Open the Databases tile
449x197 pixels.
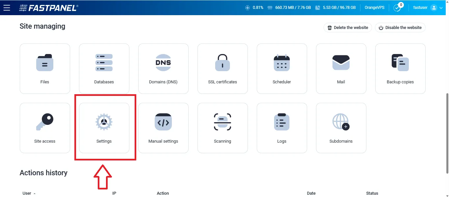[x=104, y=69]
